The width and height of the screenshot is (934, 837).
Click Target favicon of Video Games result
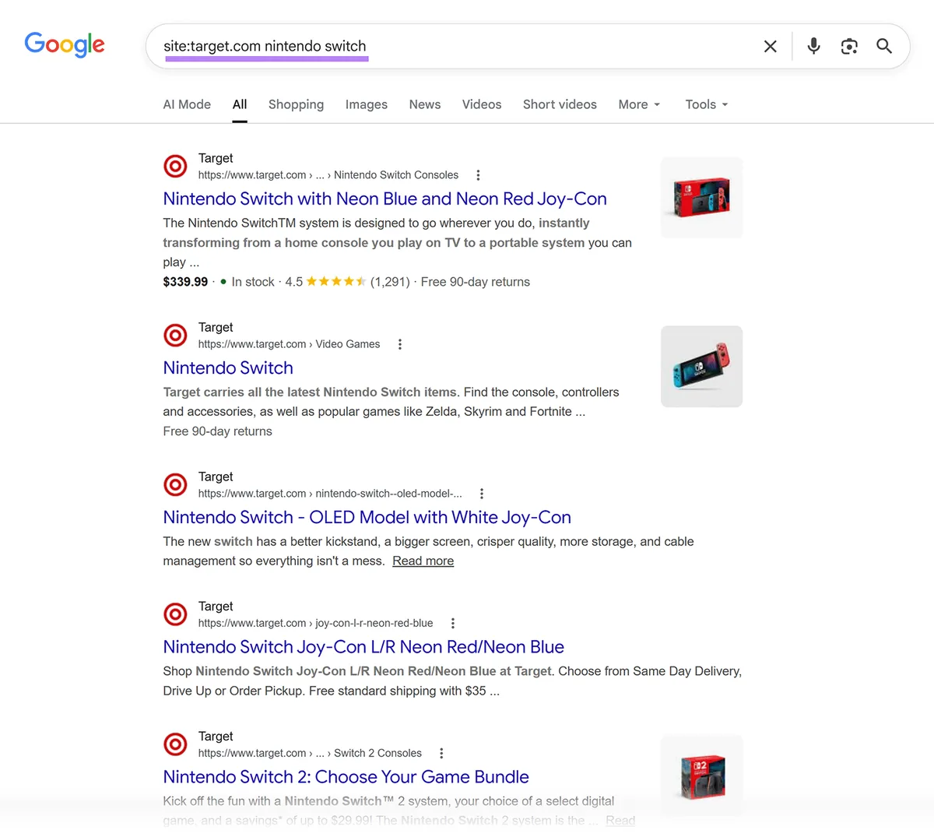(x=175, y=335)
